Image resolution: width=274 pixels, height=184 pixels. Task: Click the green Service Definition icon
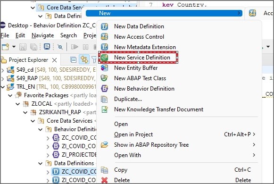tap(104, 58)
